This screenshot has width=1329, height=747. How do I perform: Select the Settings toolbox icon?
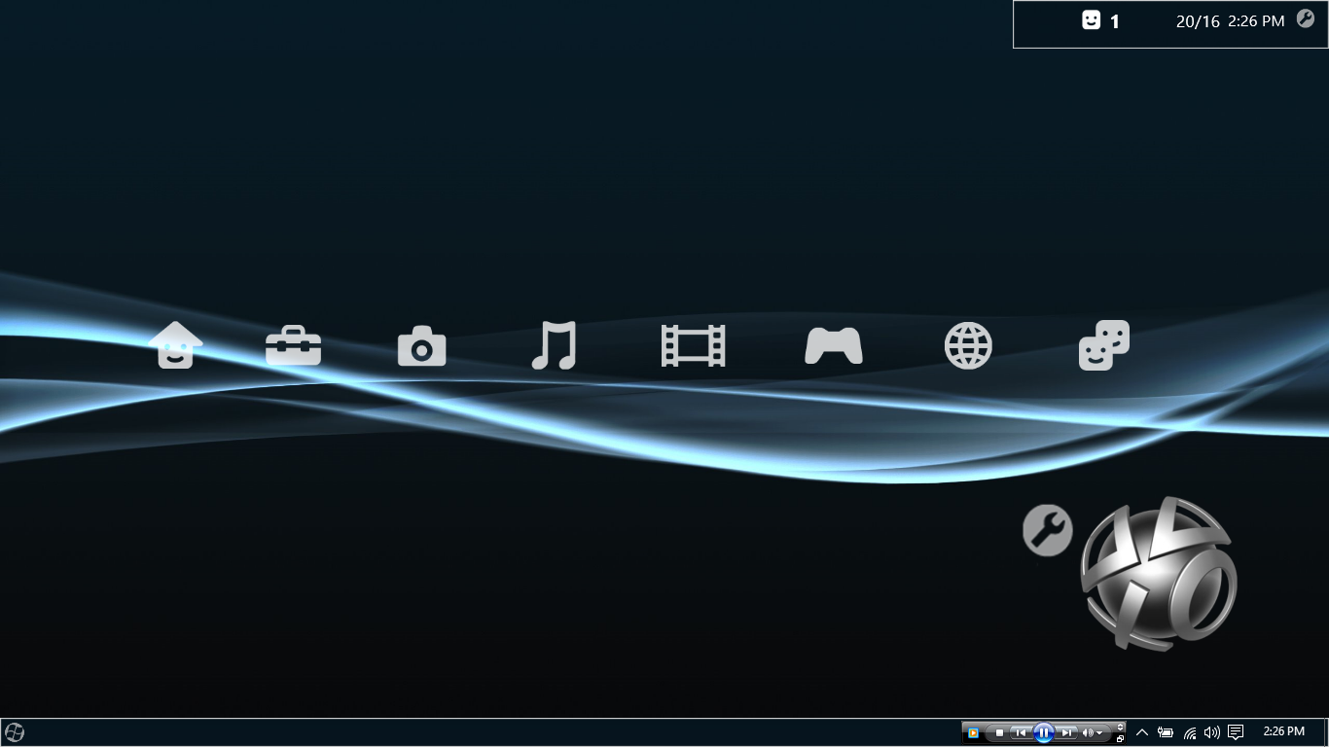coord(293,346)
